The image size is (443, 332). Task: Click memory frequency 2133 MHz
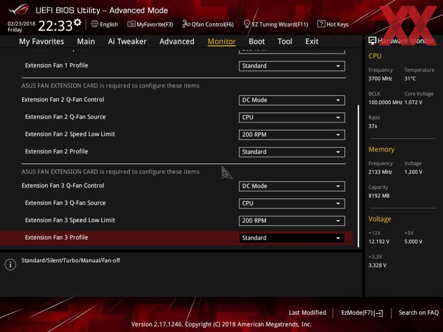pyautogui.click(x=380, y=172)
